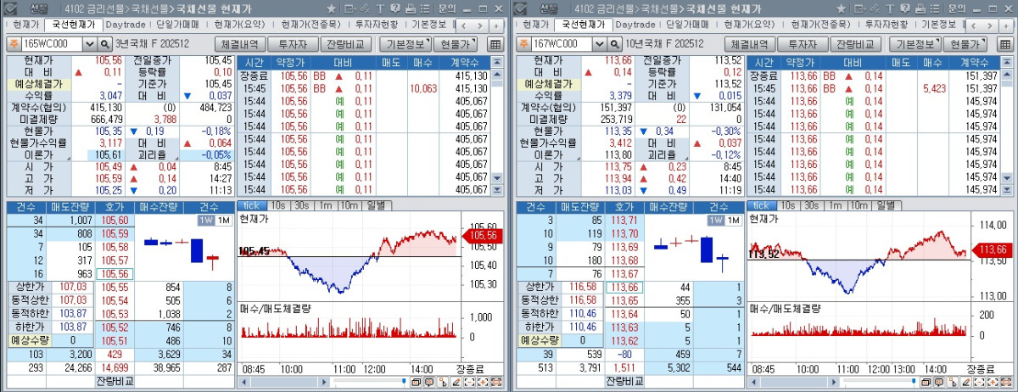Open the help bubble icon in left window
The height and width of the screenshot is (392, 1018).
coord(395,8)
